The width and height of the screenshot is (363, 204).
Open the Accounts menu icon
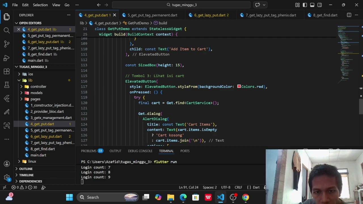tap(7, 164)
